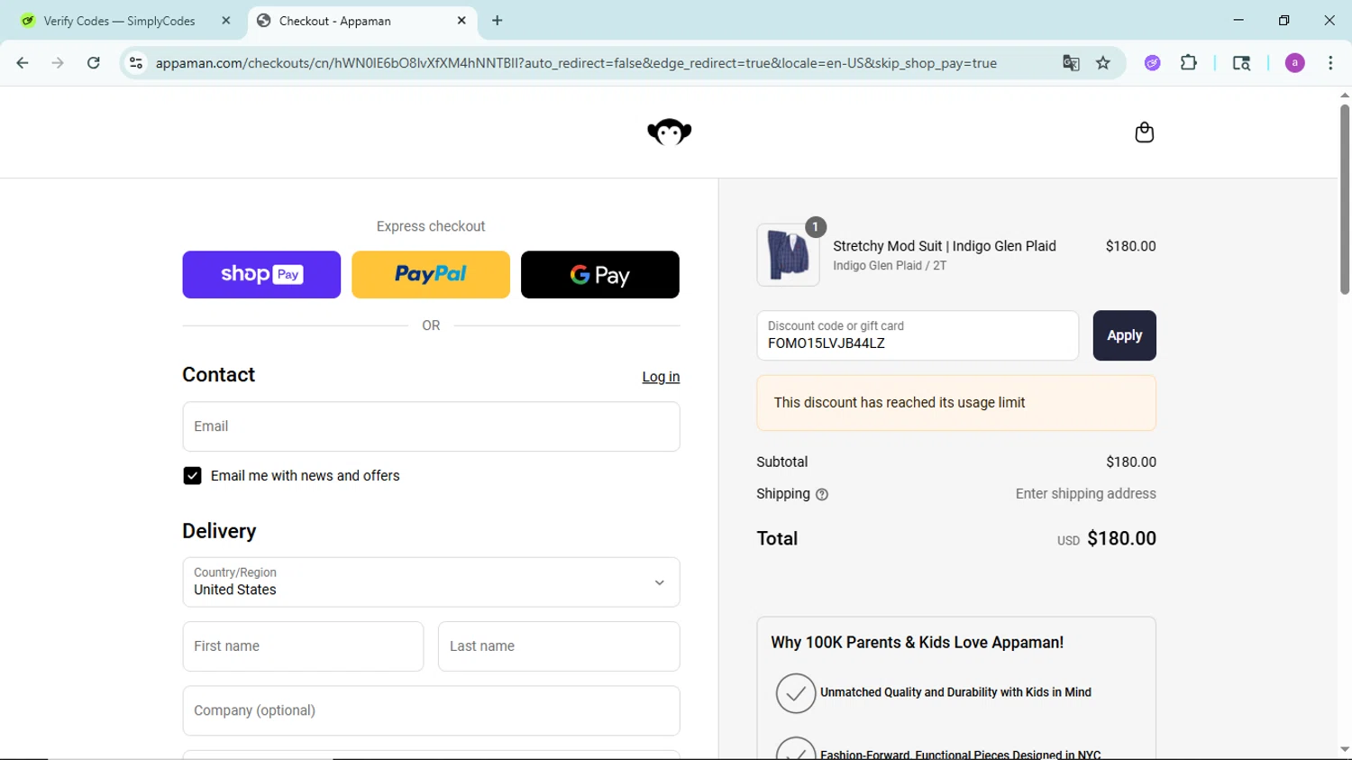Click the Log in link

point(661,377)
